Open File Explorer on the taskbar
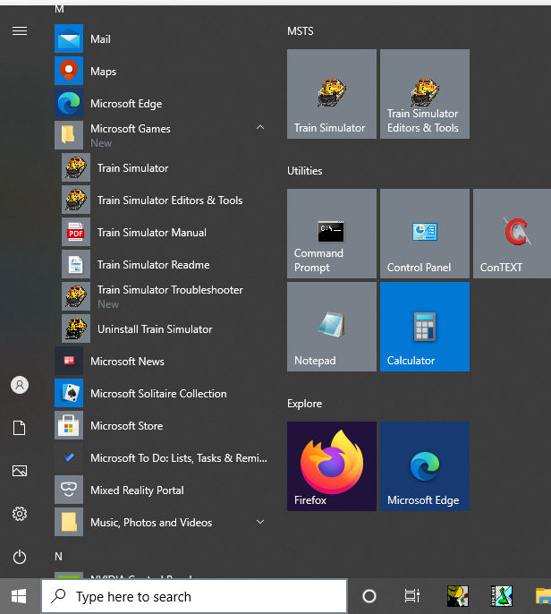Screen dimensions: 551x614 543,596
